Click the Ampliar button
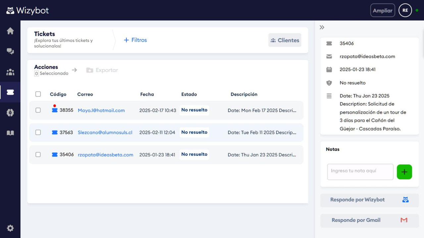424x238 pixels. (x=383, y=10)
